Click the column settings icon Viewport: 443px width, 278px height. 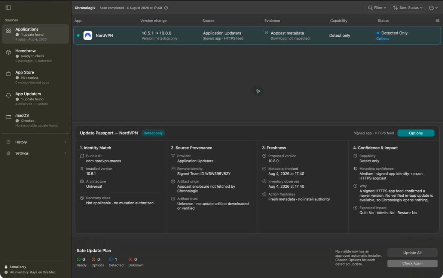click(437, 20)
